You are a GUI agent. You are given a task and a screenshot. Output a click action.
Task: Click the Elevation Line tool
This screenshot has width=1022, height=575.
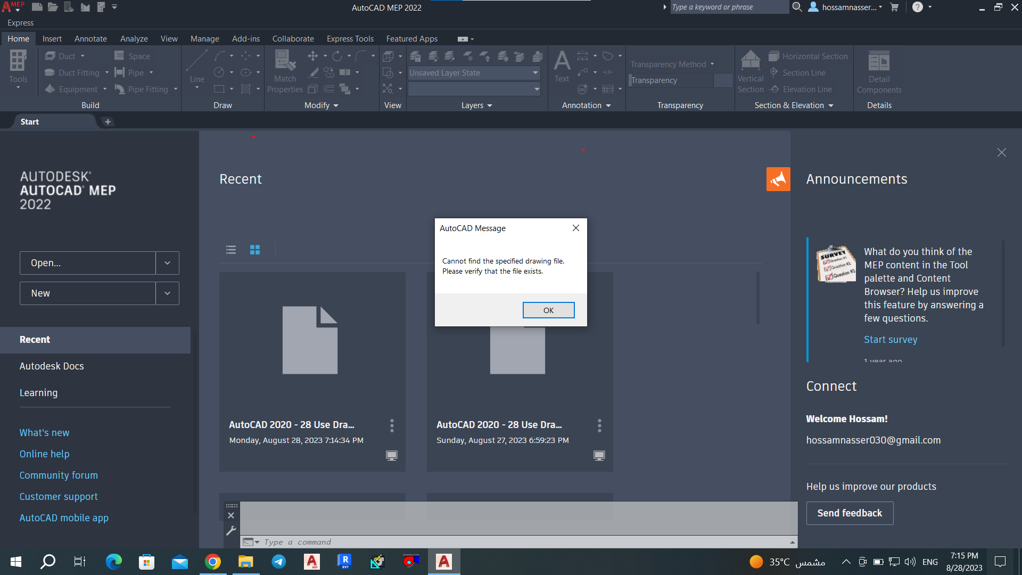point(801,89)
